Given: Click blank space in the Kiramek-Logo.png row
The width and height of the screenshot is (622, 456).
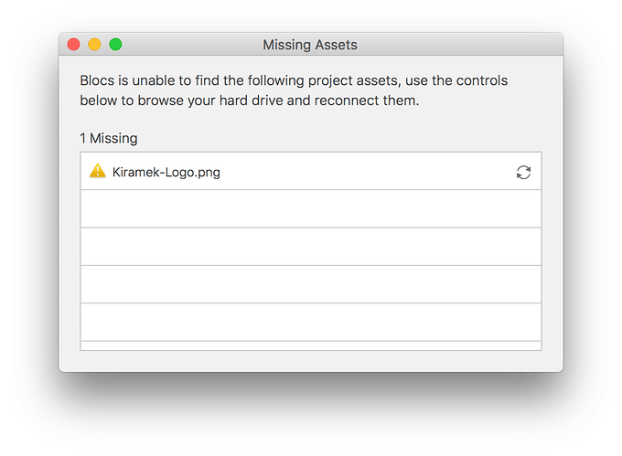Looking at the screenshot, I should tap(366, 172).
